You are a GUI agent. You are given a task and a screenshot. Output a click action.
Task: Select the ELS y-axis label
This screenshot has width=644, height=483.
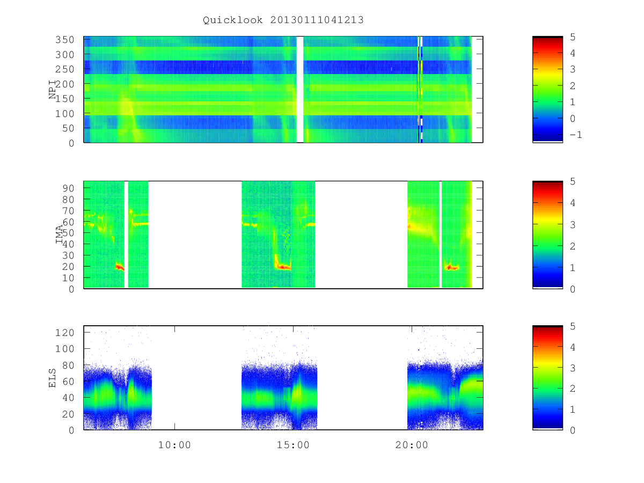53,378
